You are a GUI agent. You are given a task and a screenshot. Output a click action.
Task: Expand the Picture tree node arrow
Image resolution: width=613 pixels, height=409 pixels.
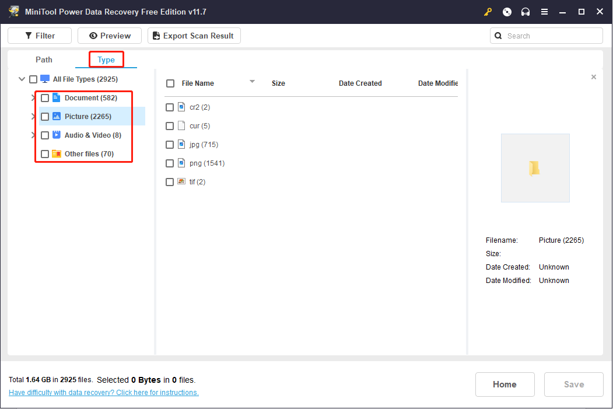(x=33, y=117)
